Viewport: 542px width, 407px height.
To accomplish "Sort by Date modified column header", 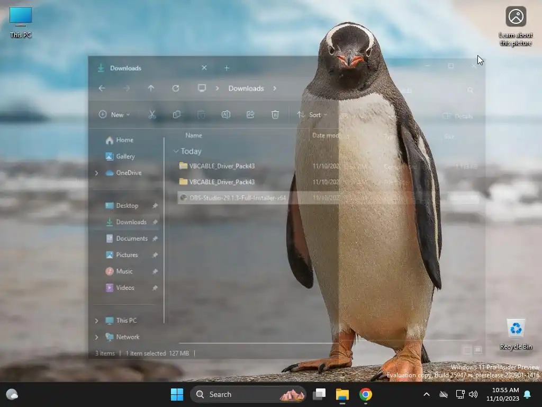I will pos(330,135).
